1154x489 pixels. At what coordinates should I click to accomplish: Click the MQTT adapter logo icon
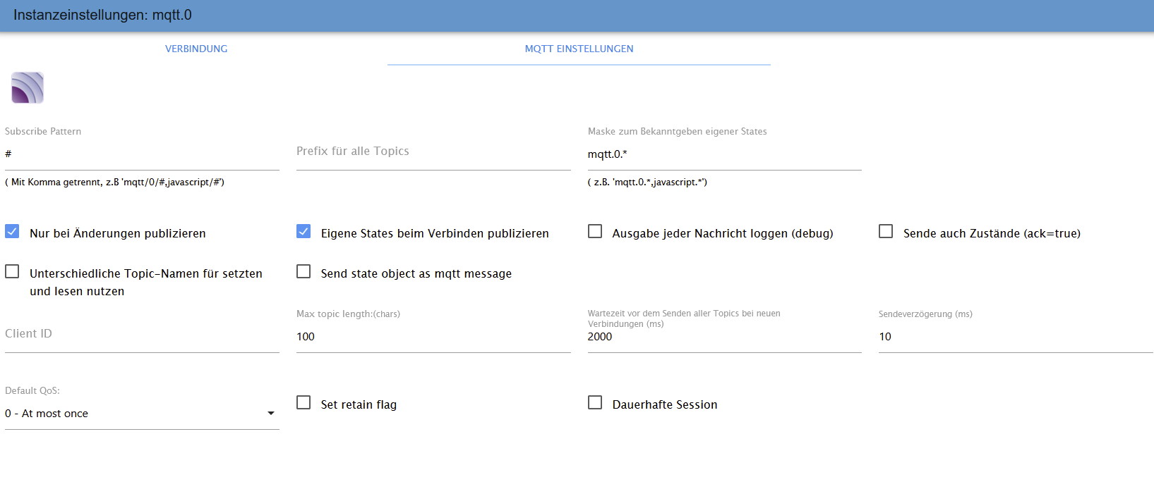28,87
